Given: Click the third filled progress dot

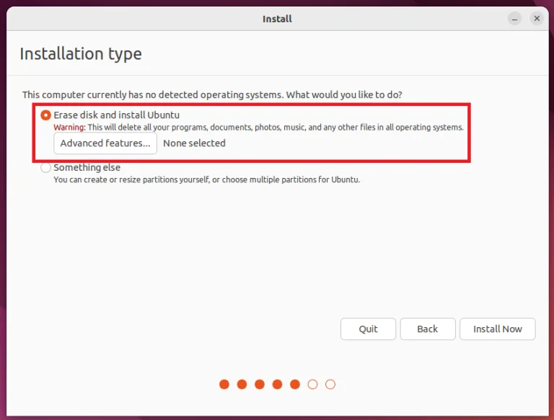Looking at the screenshot, I should coord(260,385).
